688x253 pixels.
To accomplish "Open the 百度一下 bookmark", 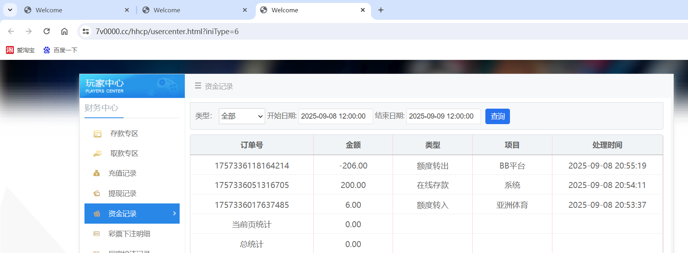I will (60, 50).
